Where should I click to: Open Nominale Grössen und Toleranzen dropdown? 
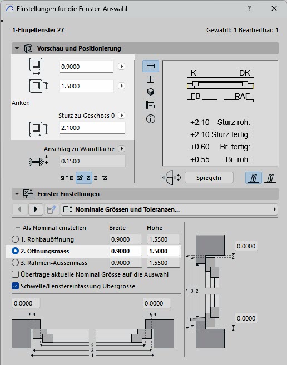(170, 209)
